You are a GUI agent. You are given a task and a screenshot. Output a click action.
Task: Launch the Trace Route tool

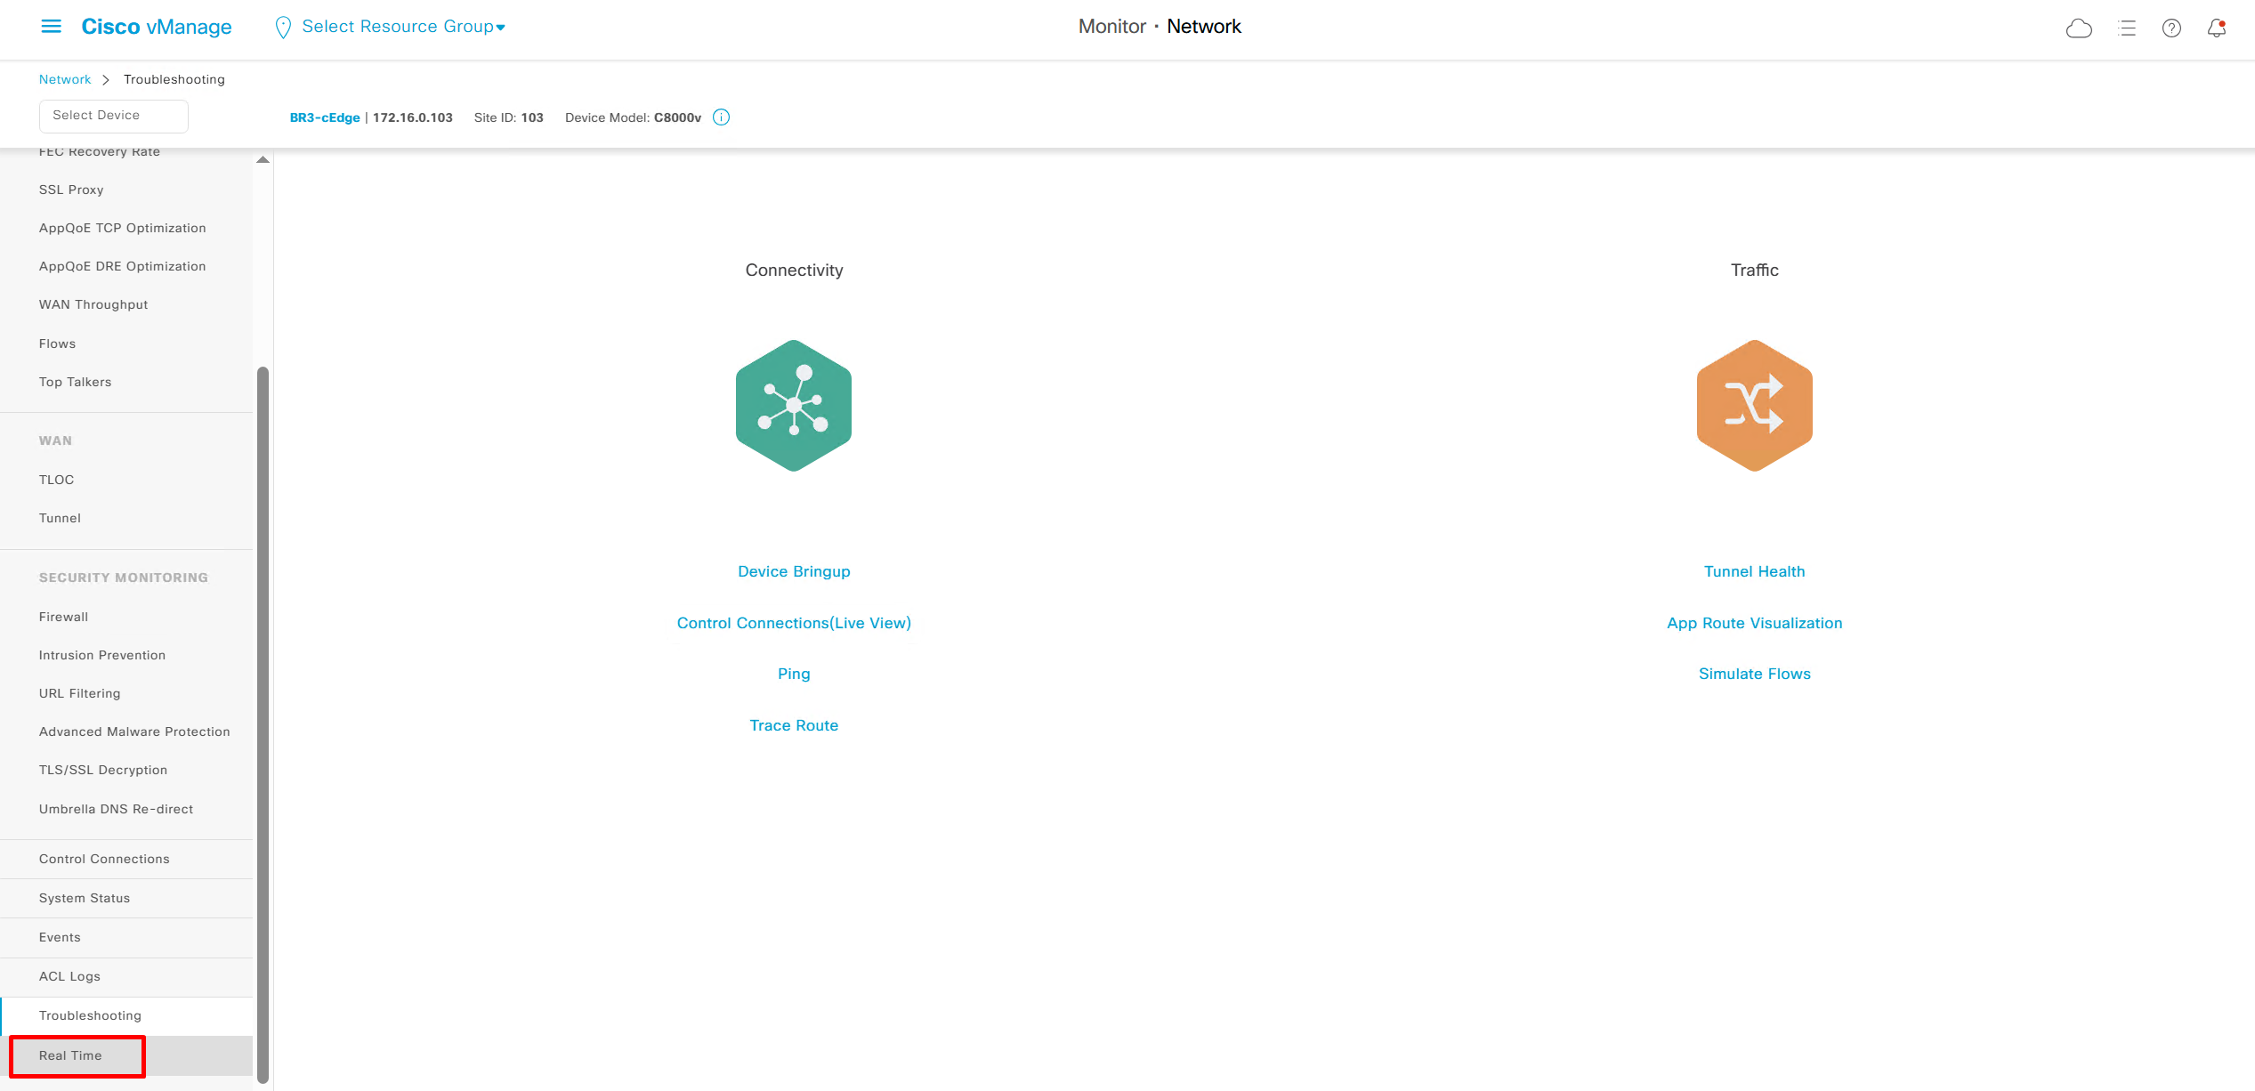794,725
